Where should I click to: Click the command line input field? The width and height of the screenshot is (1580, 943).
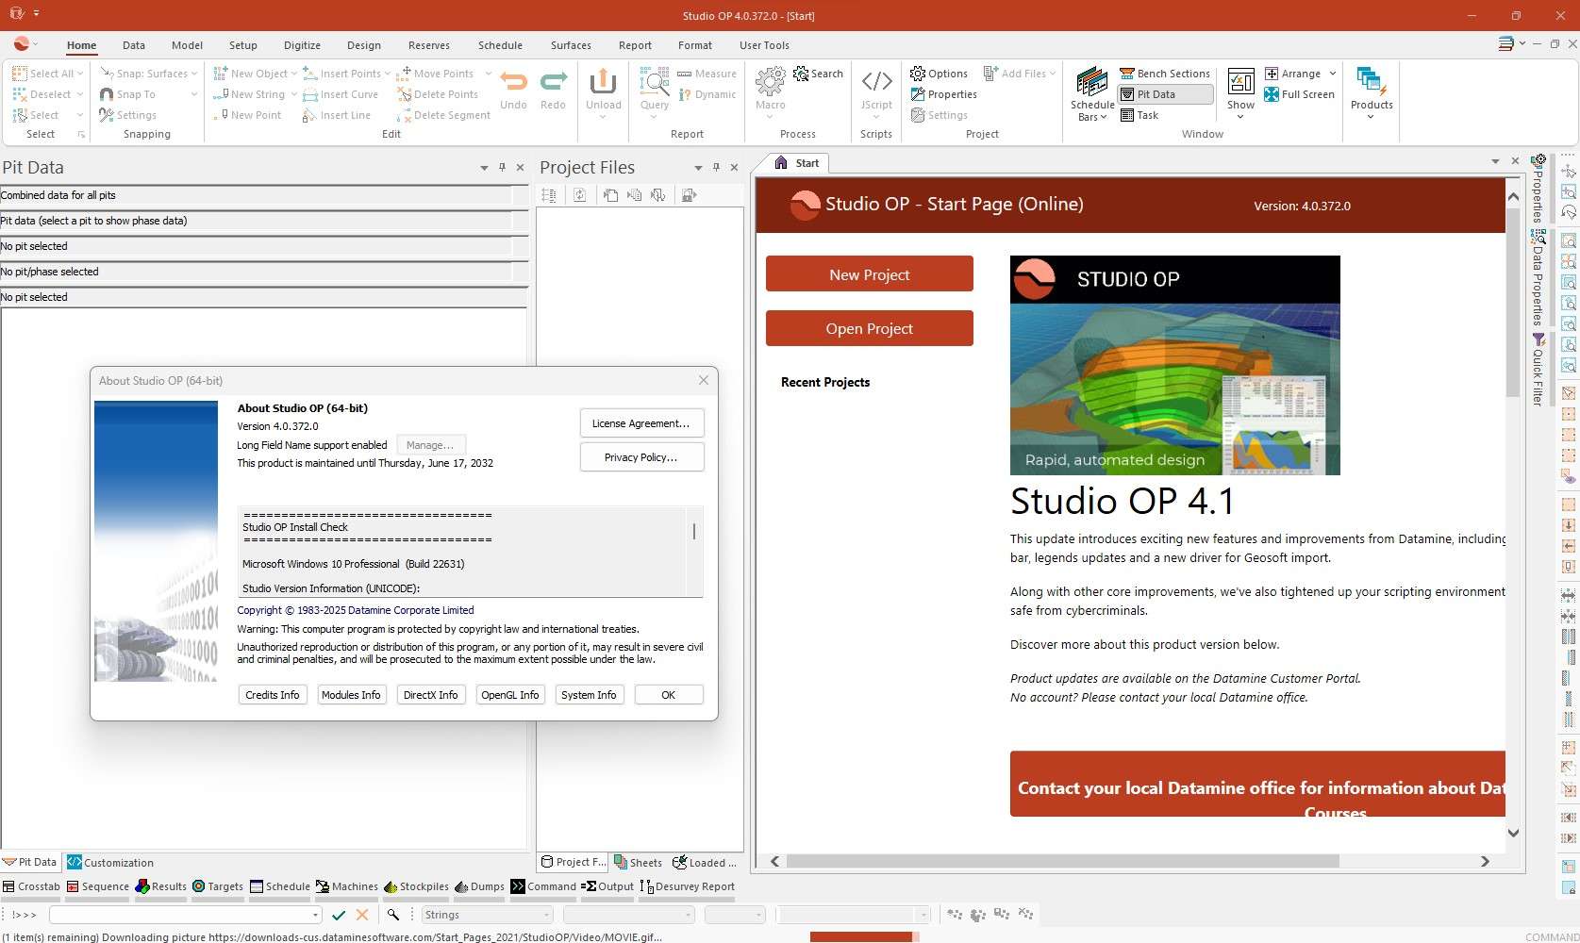179,915
